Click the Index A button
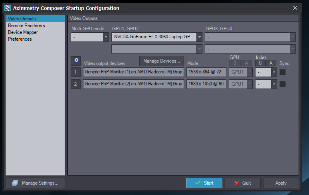 pyautogui.click(x=271, y=63)
